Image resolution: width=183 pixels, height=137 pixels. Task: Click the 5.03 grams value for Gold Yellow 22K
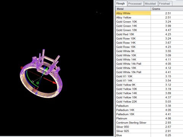(x=168, y=102)
